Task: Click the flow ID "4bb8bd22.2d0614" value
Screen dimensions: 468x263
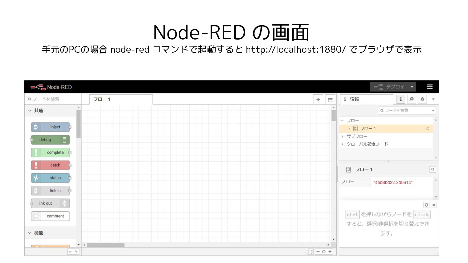Action: 393,183
